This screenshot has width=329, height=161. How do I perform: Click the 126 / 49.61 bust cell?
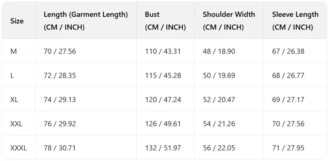[x=163, y=124]
